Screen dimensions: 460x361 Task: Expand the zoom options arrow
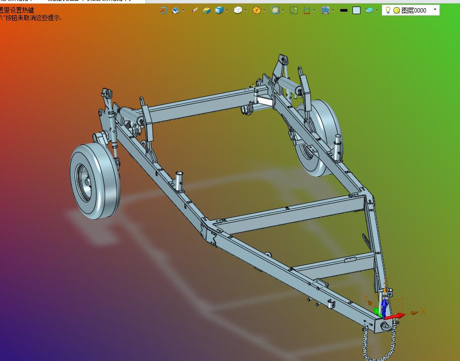[x=283, y=11]
